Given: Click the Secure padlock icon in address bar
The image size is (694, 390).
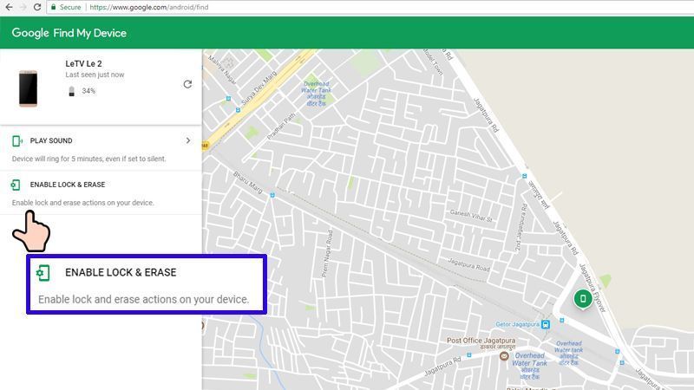Looking at the screenshot, I should point(54,7).
